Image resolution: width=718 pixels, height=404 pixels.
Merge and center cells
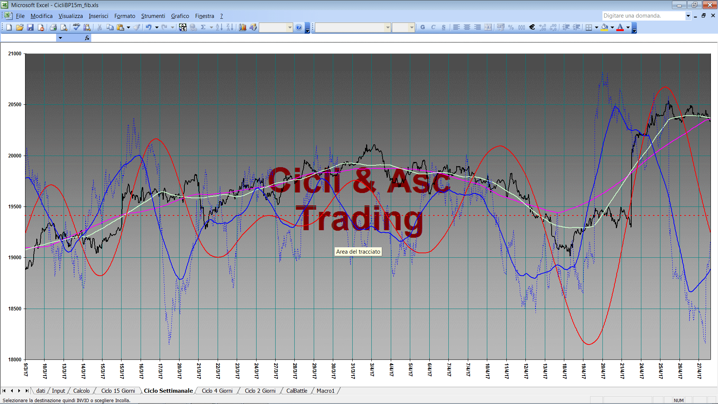[488, 27]
